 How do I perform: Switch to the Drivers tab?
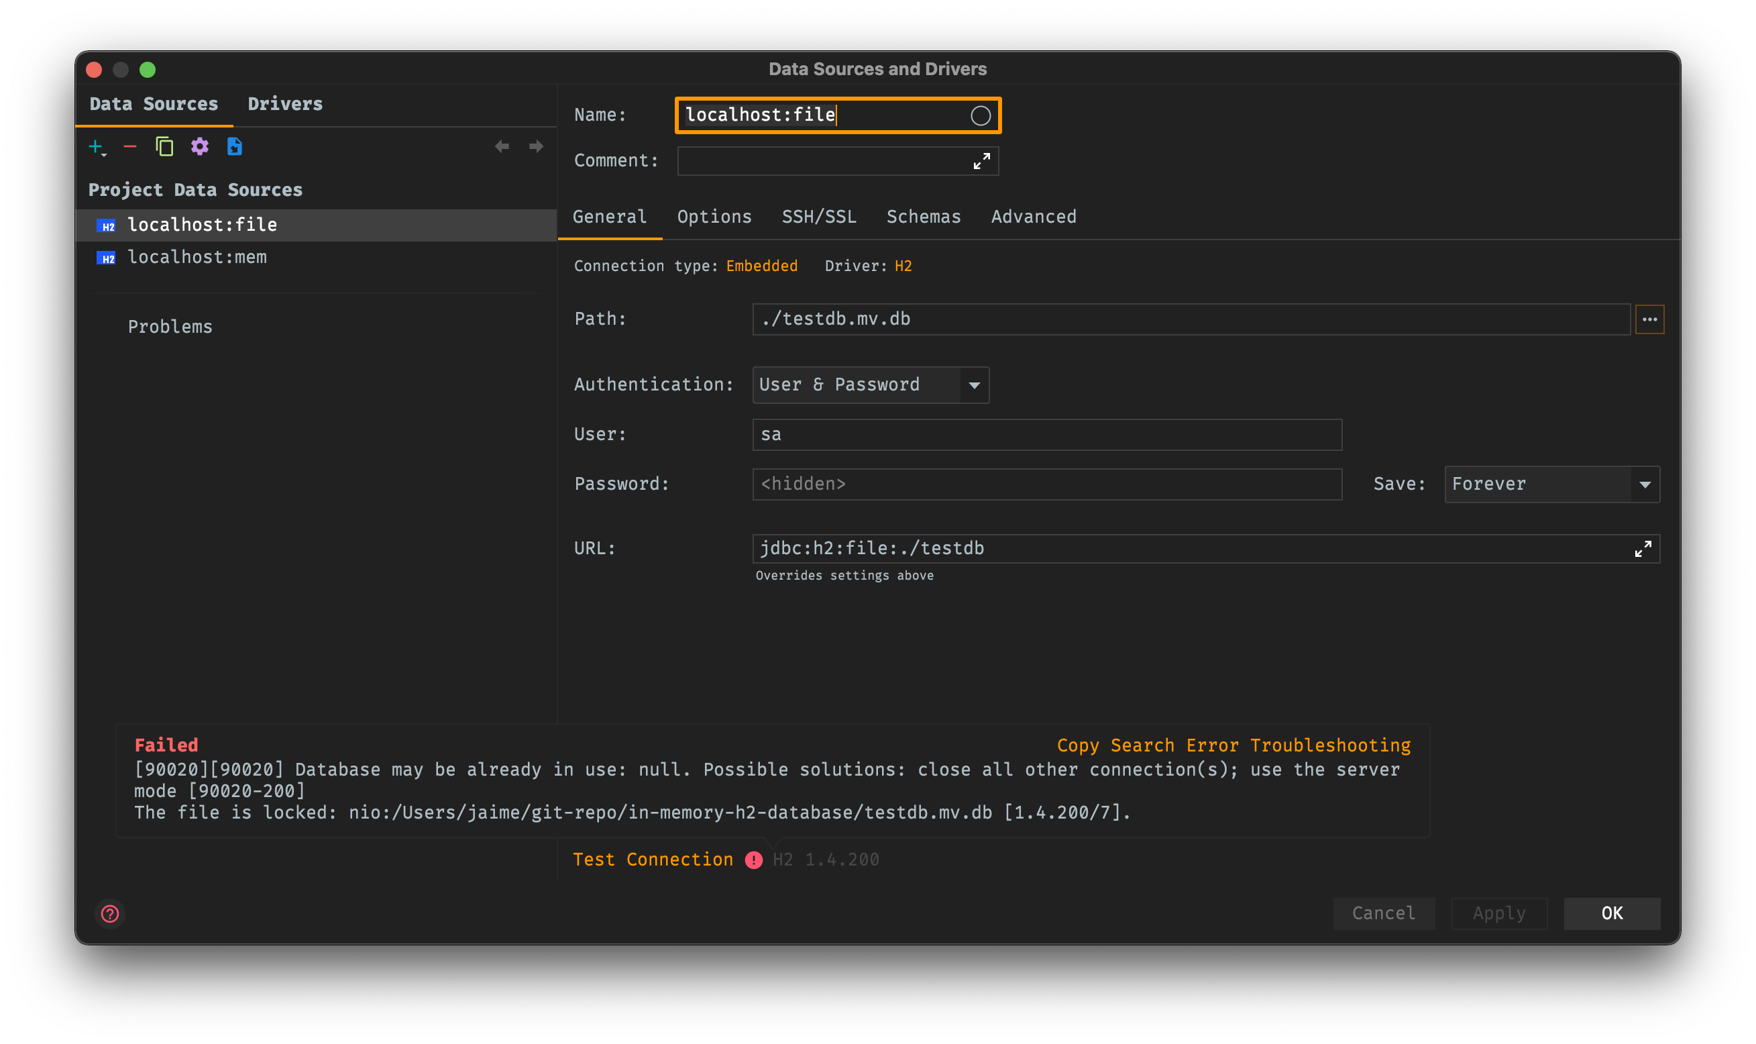(x=285, y=104)
